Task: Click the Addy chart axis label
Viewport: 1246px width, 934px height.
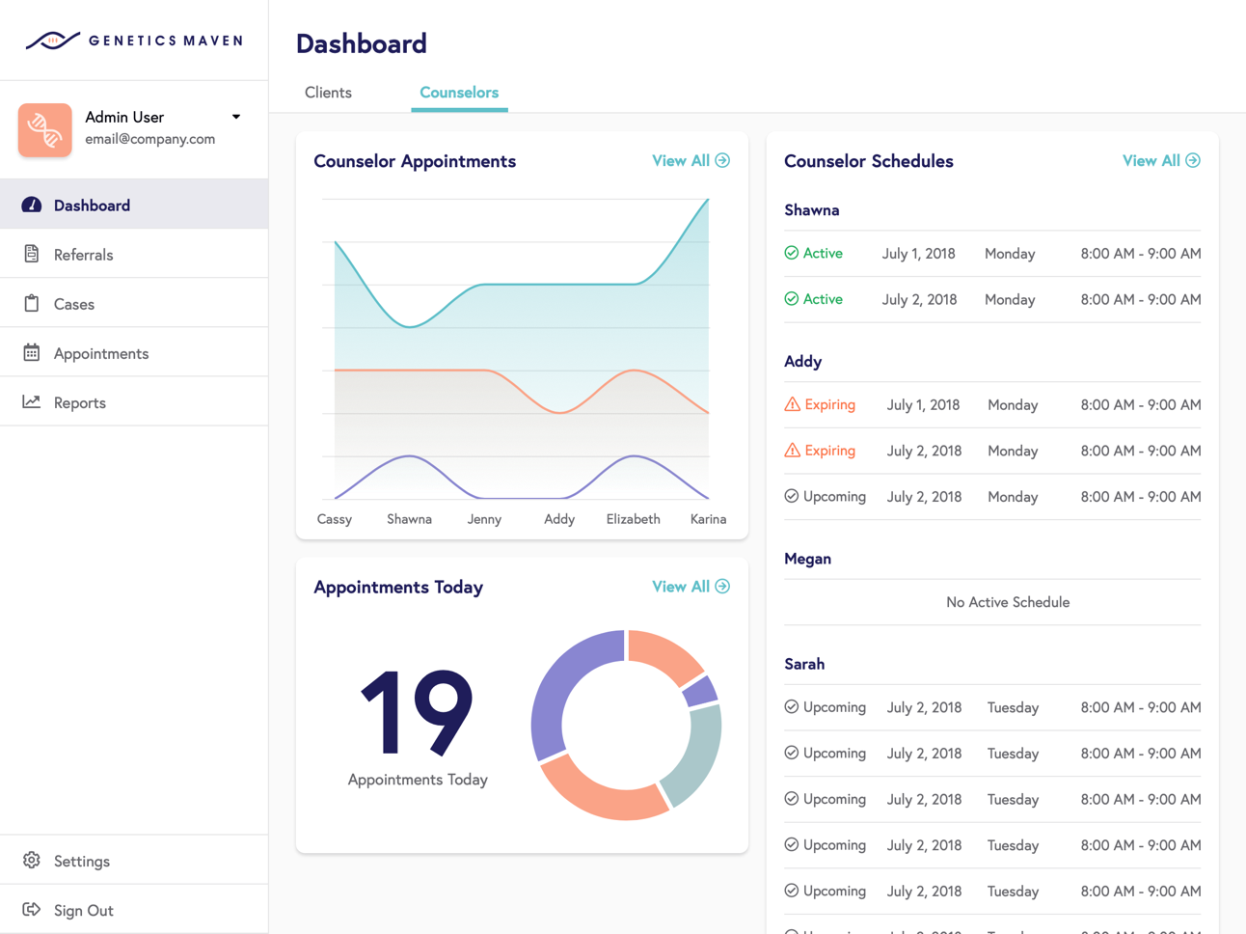Action: [559, 519]
